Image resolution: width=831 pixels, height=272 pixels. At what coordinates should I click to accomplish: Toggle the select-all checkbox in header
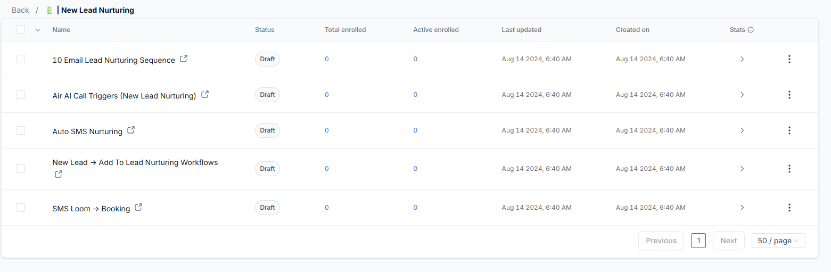pyautogui.click(x=21, y=30)
